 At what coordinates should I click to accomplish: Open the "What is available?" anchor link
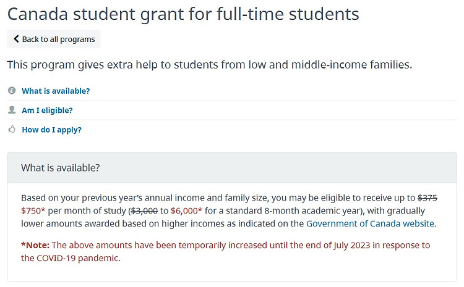pyautogui.click(x=56, y=91)
